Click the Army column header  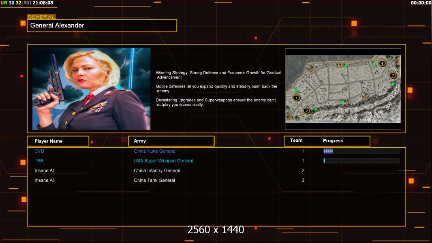coord(171,141)
